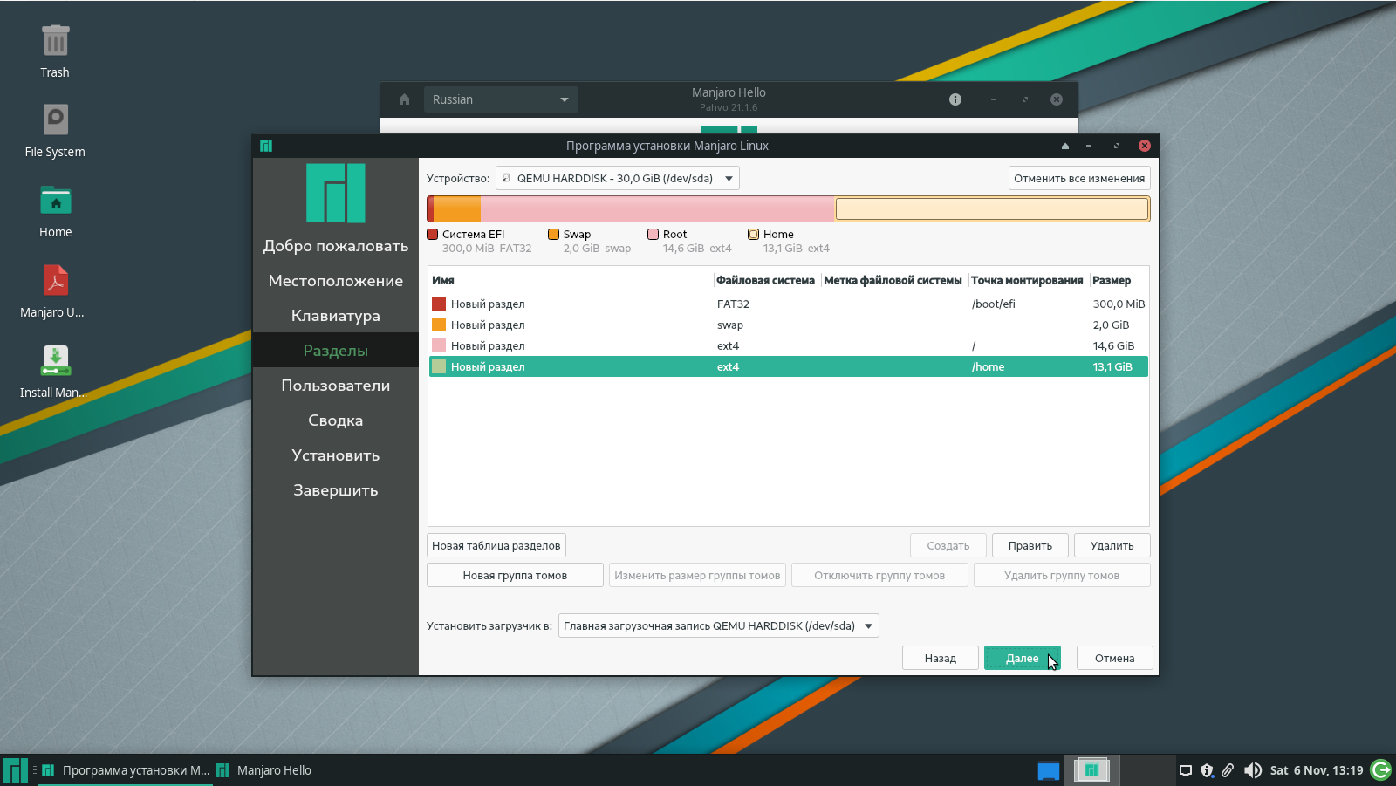The image size is (1396, 786).
Task: Select the orange swap segment in partition bar
Action: coord(457,209)
